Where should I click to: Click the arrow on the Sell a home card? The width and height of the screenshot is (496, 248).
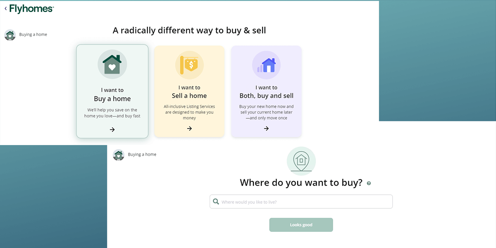point(189,129)
